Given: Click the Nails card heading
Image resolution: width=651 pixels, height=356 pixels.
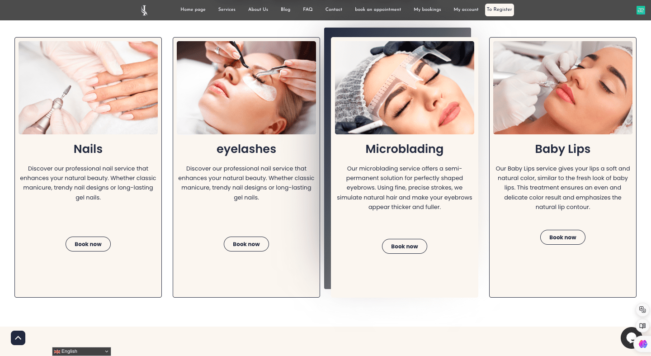Looking at the screenshot, I should click(x=88, y=149).
